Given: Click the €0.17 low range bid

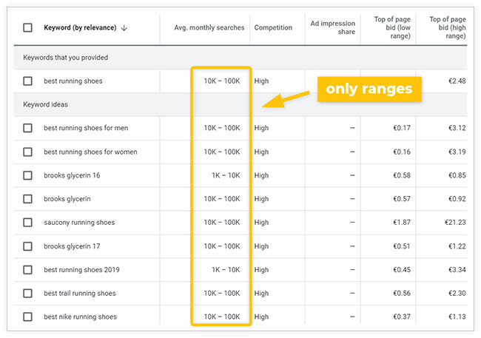Looking at the screenshot, I should [402, 128].
